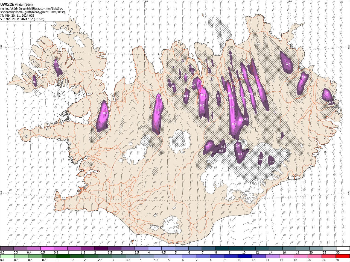Select the pale mint 0.1 swatch in lower legend
The height and width of the screenshot is (262, 350).
coord(7,256)
